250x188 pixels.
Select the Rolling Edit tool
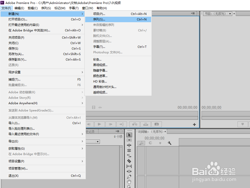[129, 151]
